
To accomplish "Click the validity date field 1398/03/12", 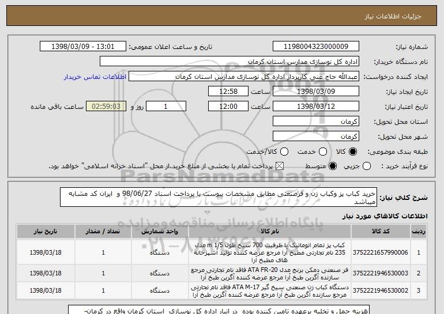I will (316, 107).
